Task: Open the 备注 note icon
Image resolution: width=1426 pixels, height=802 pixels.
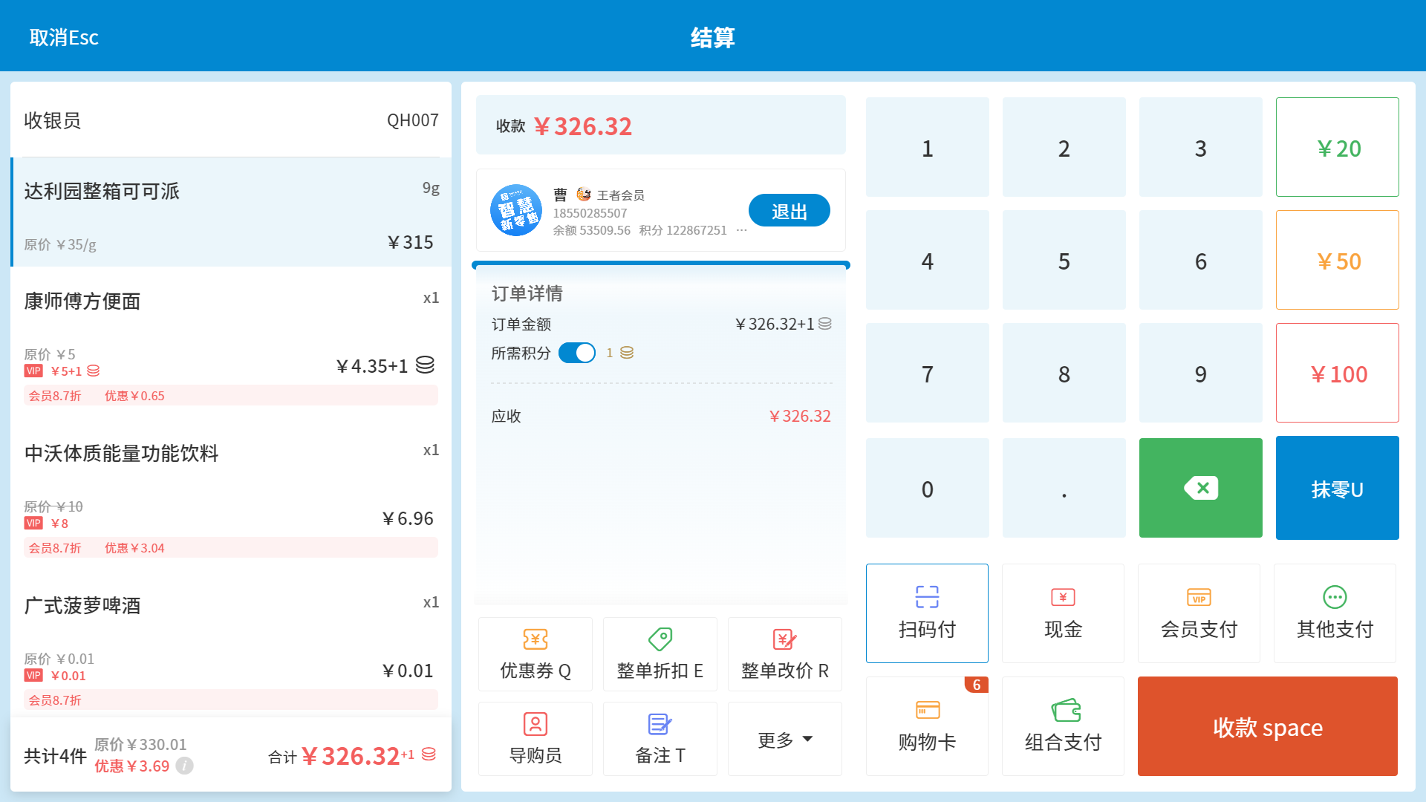Action: coord(660,724)
